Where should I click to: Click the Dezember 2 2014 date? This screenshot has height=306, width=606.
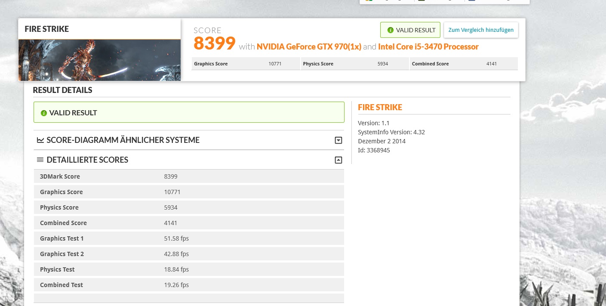tap(382, 141)
